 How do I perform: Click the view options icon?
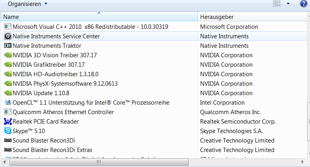(277, 4)
